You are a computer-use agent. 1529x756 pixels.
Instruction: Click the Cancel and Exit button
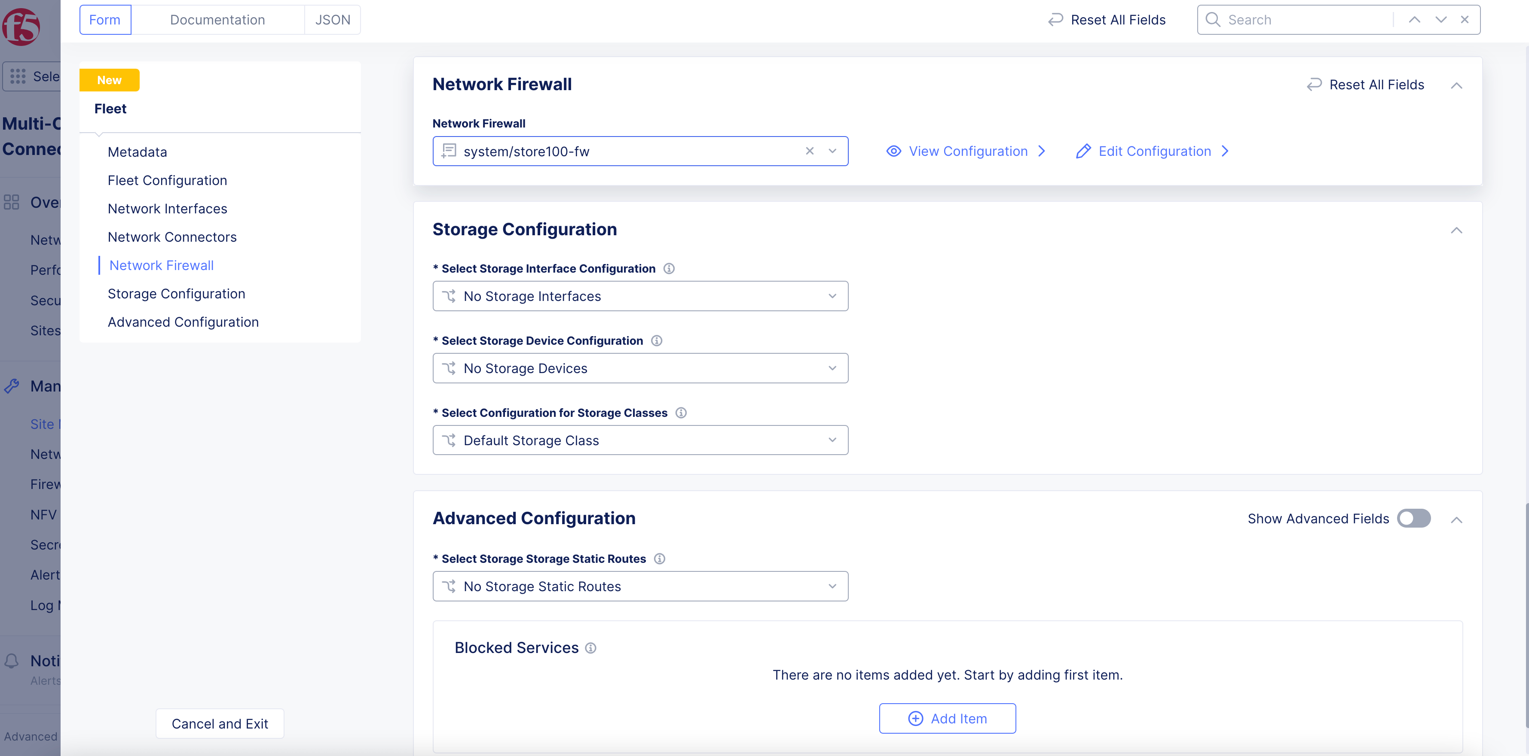tap(219, 723)
